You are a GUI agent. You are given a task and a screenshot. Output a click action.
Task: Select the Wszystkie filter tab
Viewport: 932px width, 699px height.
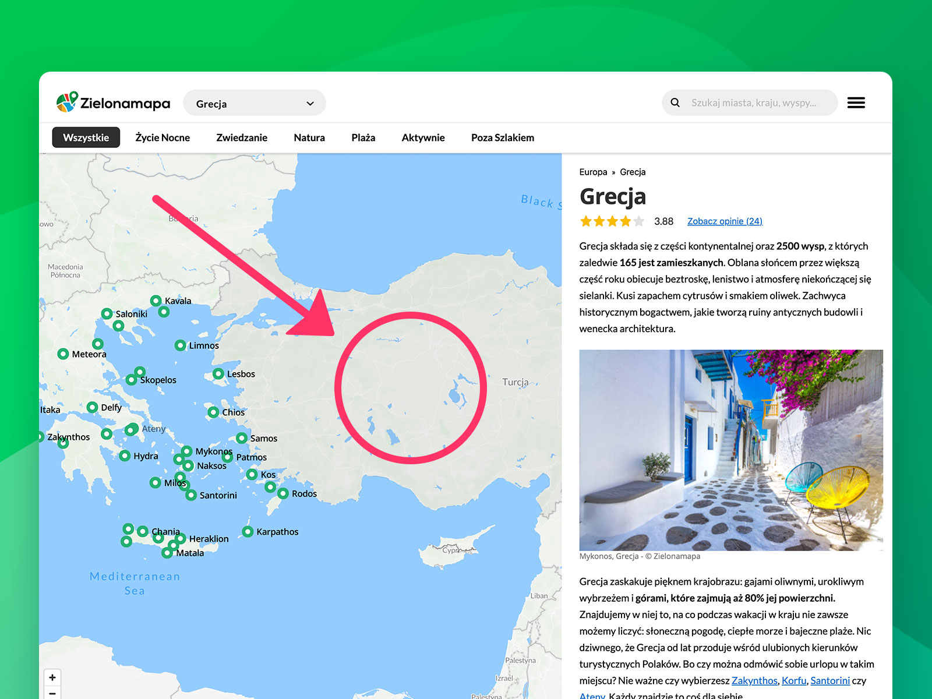[86, 137]
